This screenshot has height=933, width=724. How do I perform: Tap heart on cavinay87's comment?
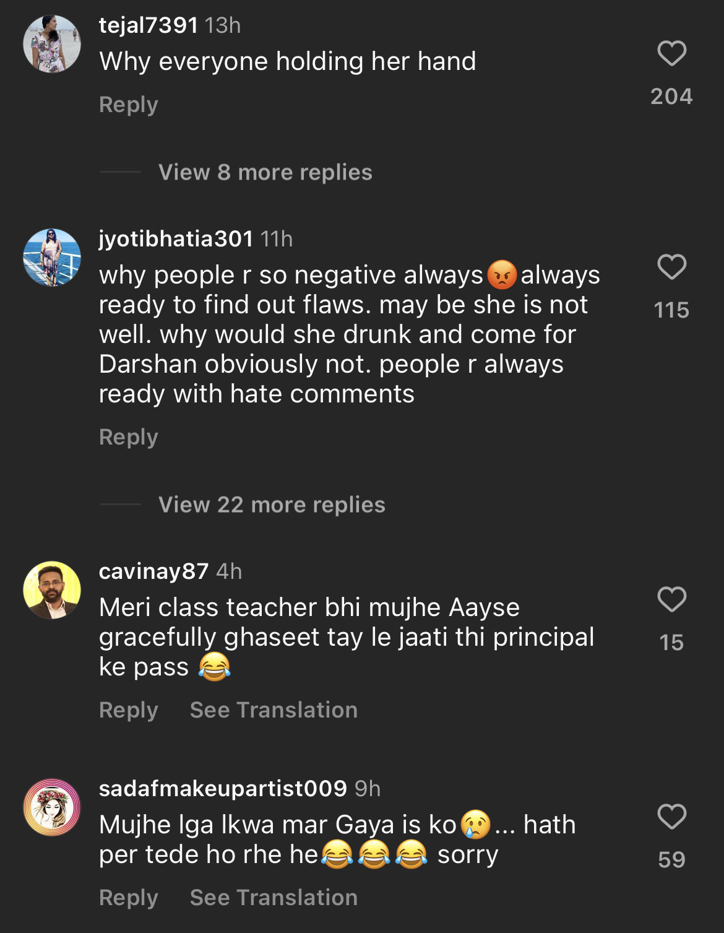coord(671,600)
